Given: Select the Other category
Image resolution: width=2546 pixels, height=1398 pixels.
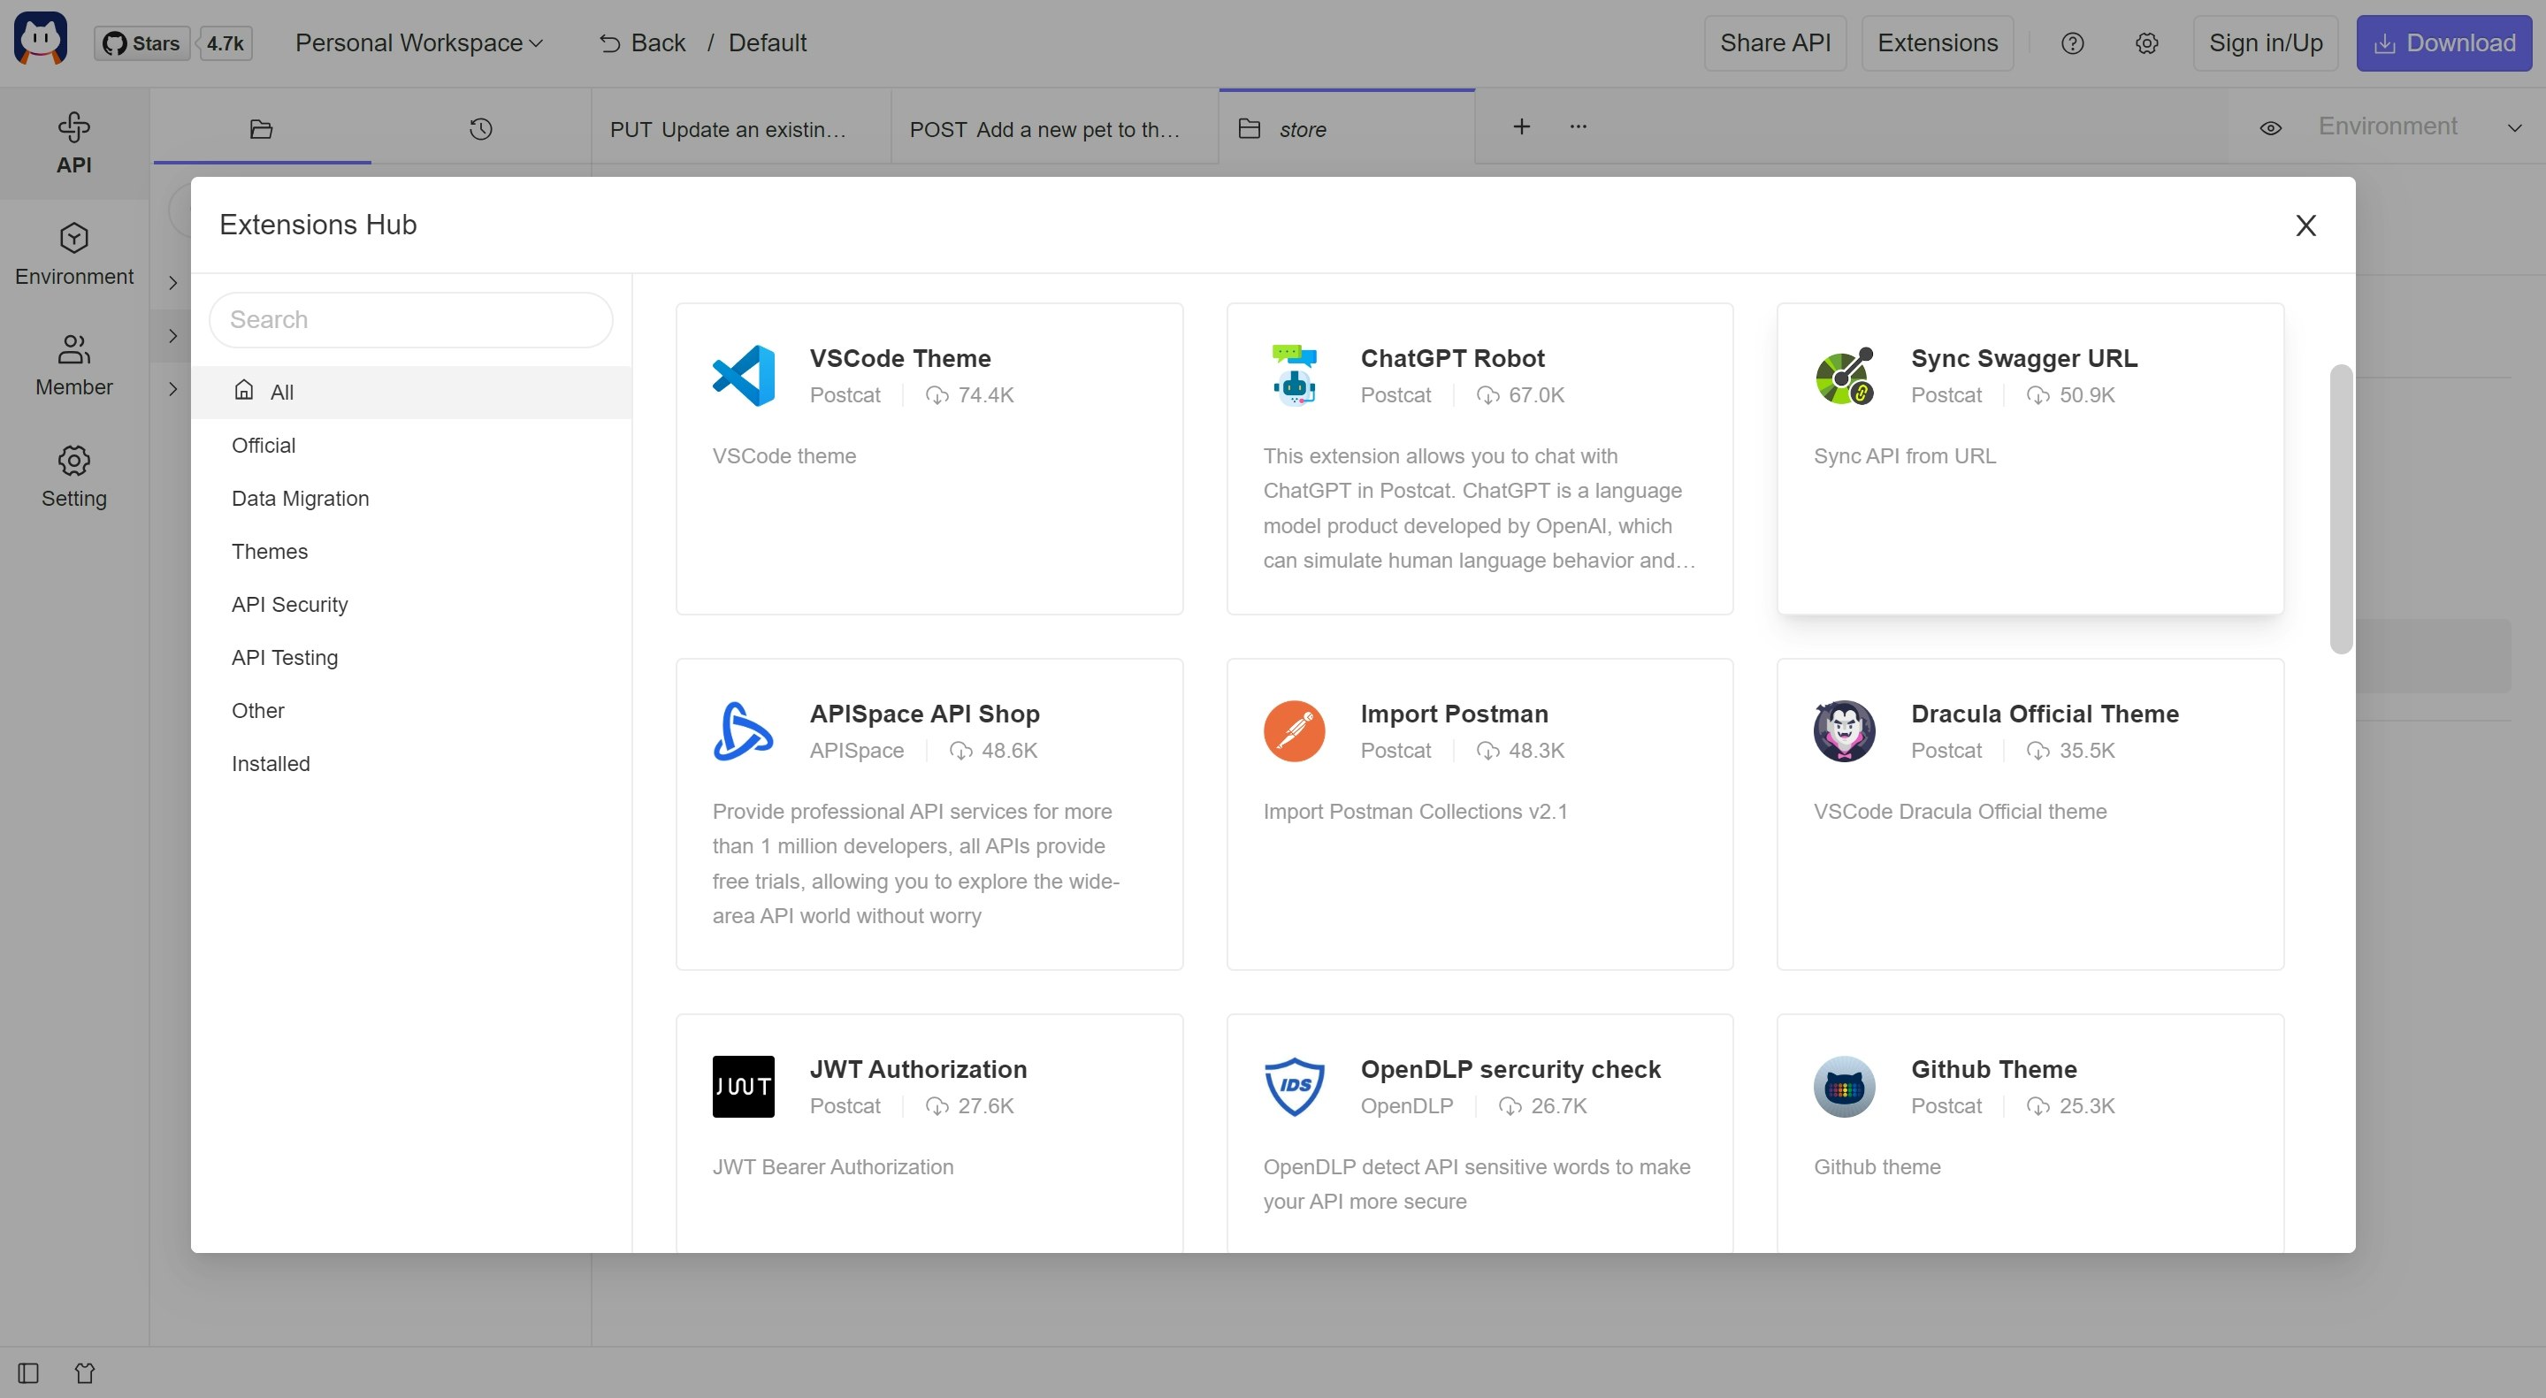Looking at the screenshot, I should tap(411, 711).
